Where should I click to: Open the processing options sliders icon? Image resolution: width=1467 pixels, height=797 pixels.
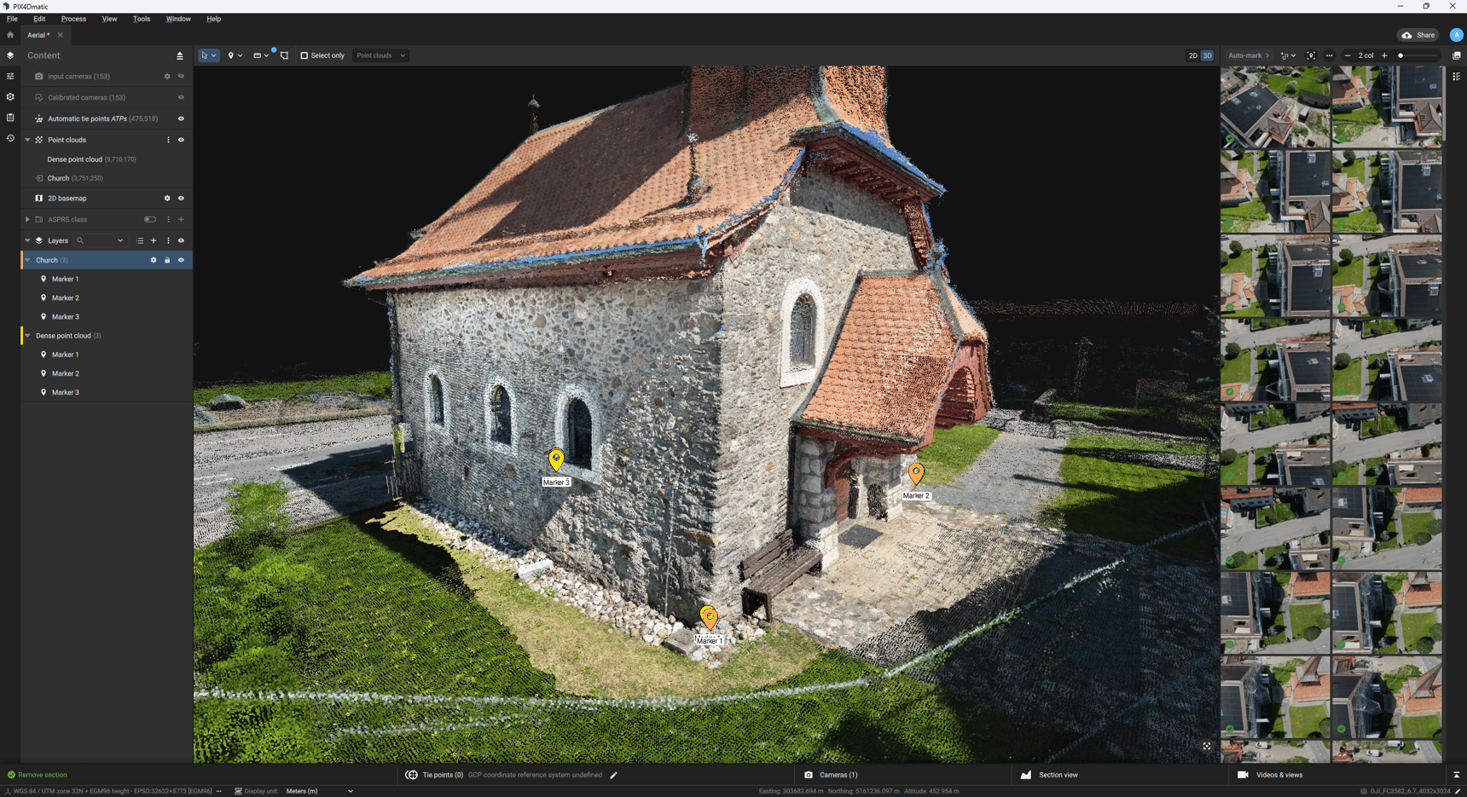[x=10, y=76]
